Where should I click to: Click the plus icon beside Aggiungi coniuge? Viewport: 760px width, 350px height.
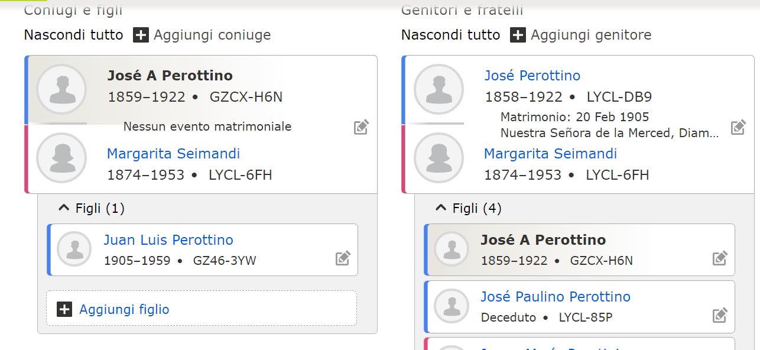(x=141, y=35)
